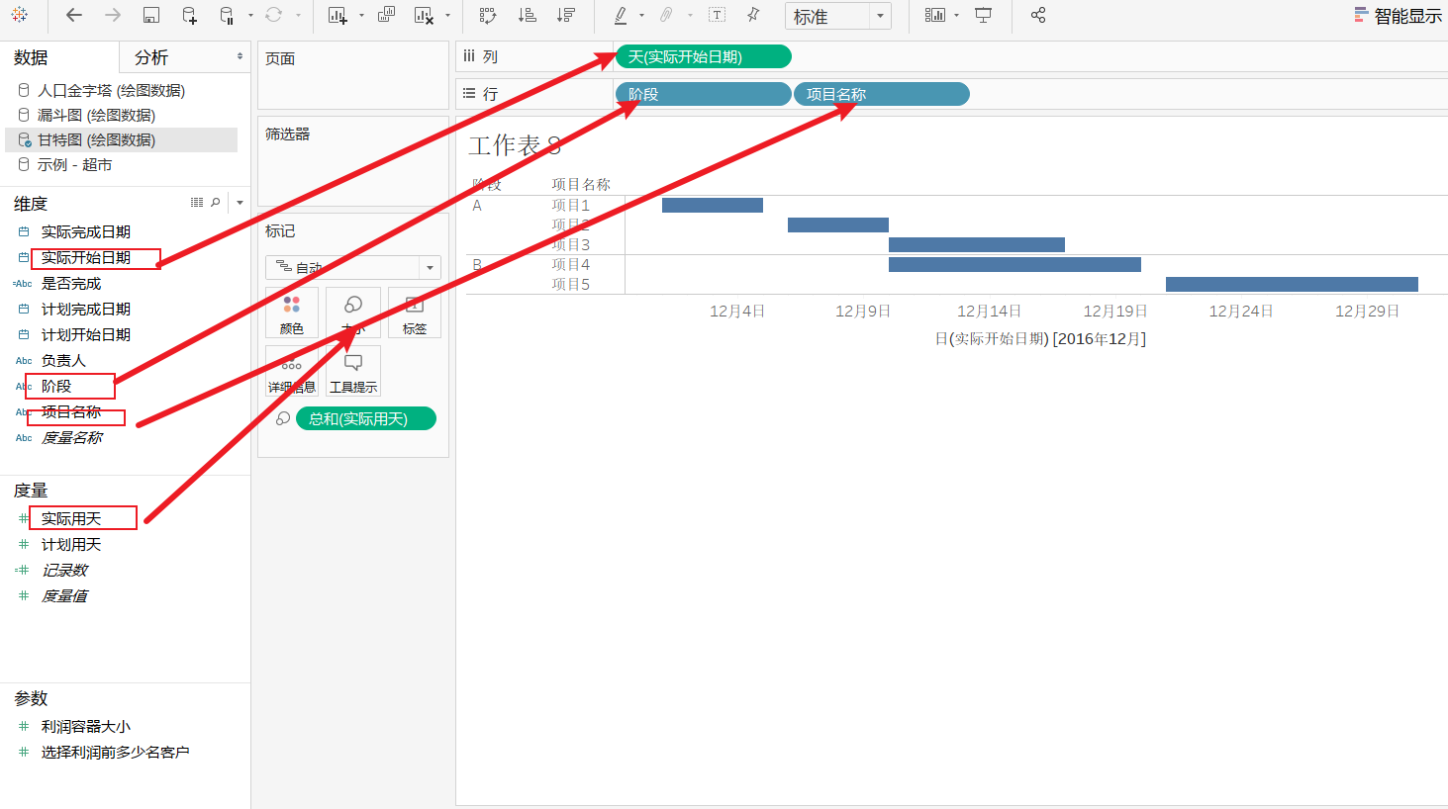Click the 工具提示 tooltip button on Marks card

(x=353, y=371)
